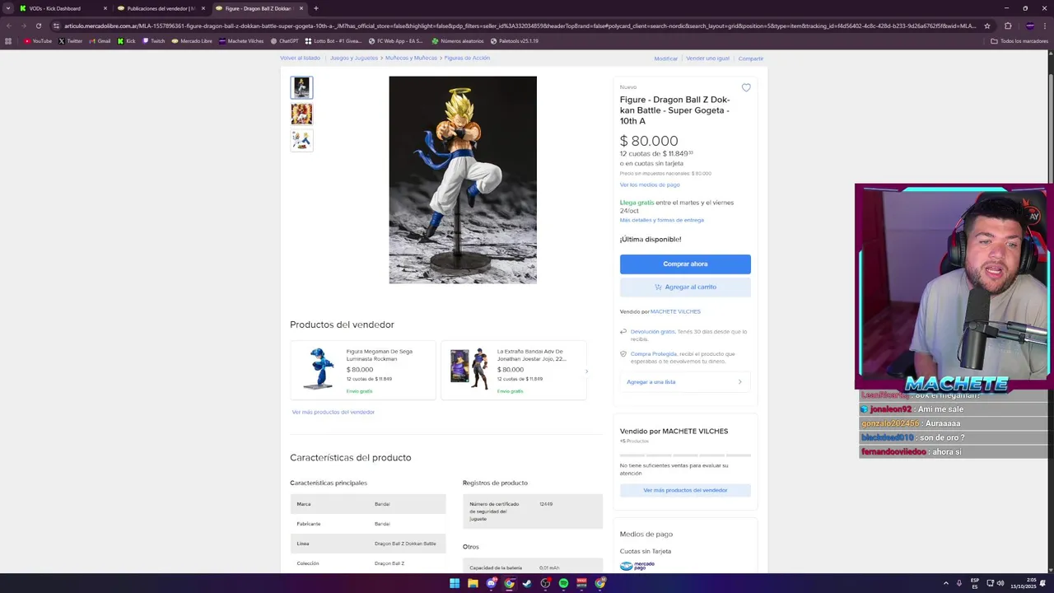This screenshot has width=1054, height=593.
Task: Select the second product thumbnail
Action: pos(301,114)
